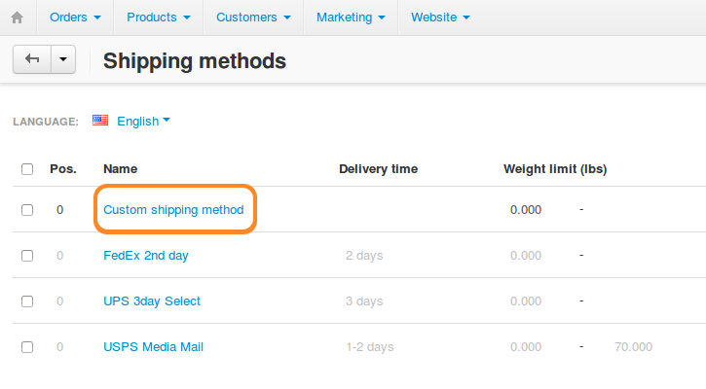
Task: Tick the USPS Media Mail row checkbox
Action: click(x=27, y=347)
